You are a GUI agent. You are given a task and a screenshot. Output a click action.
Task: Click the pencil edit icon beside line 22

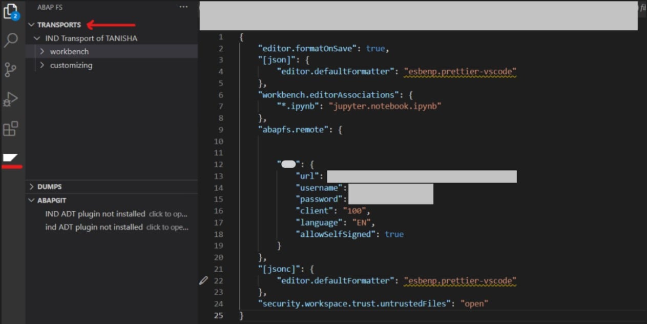(x=203, y=280)
